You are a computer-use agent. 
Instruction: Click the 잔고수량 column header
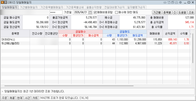click(x=37, y=33)
